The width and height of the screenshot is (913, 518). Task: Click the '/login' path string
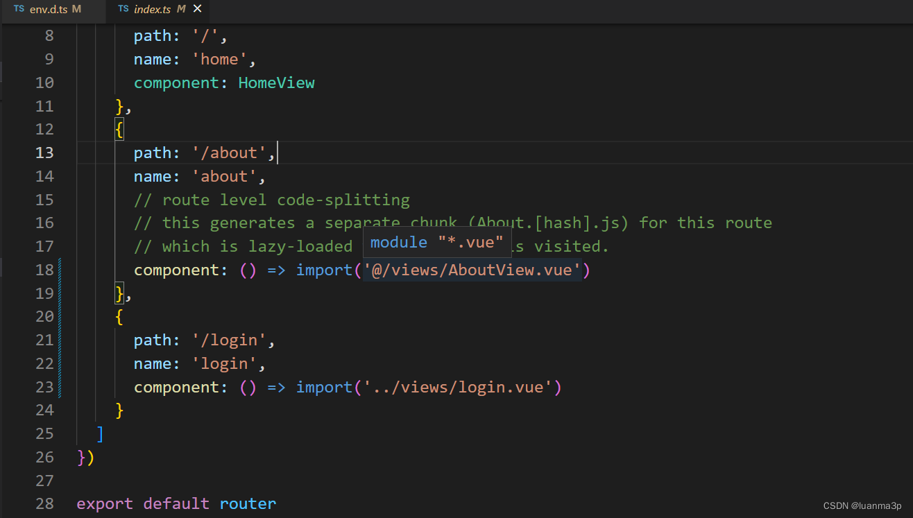[229, 340]
